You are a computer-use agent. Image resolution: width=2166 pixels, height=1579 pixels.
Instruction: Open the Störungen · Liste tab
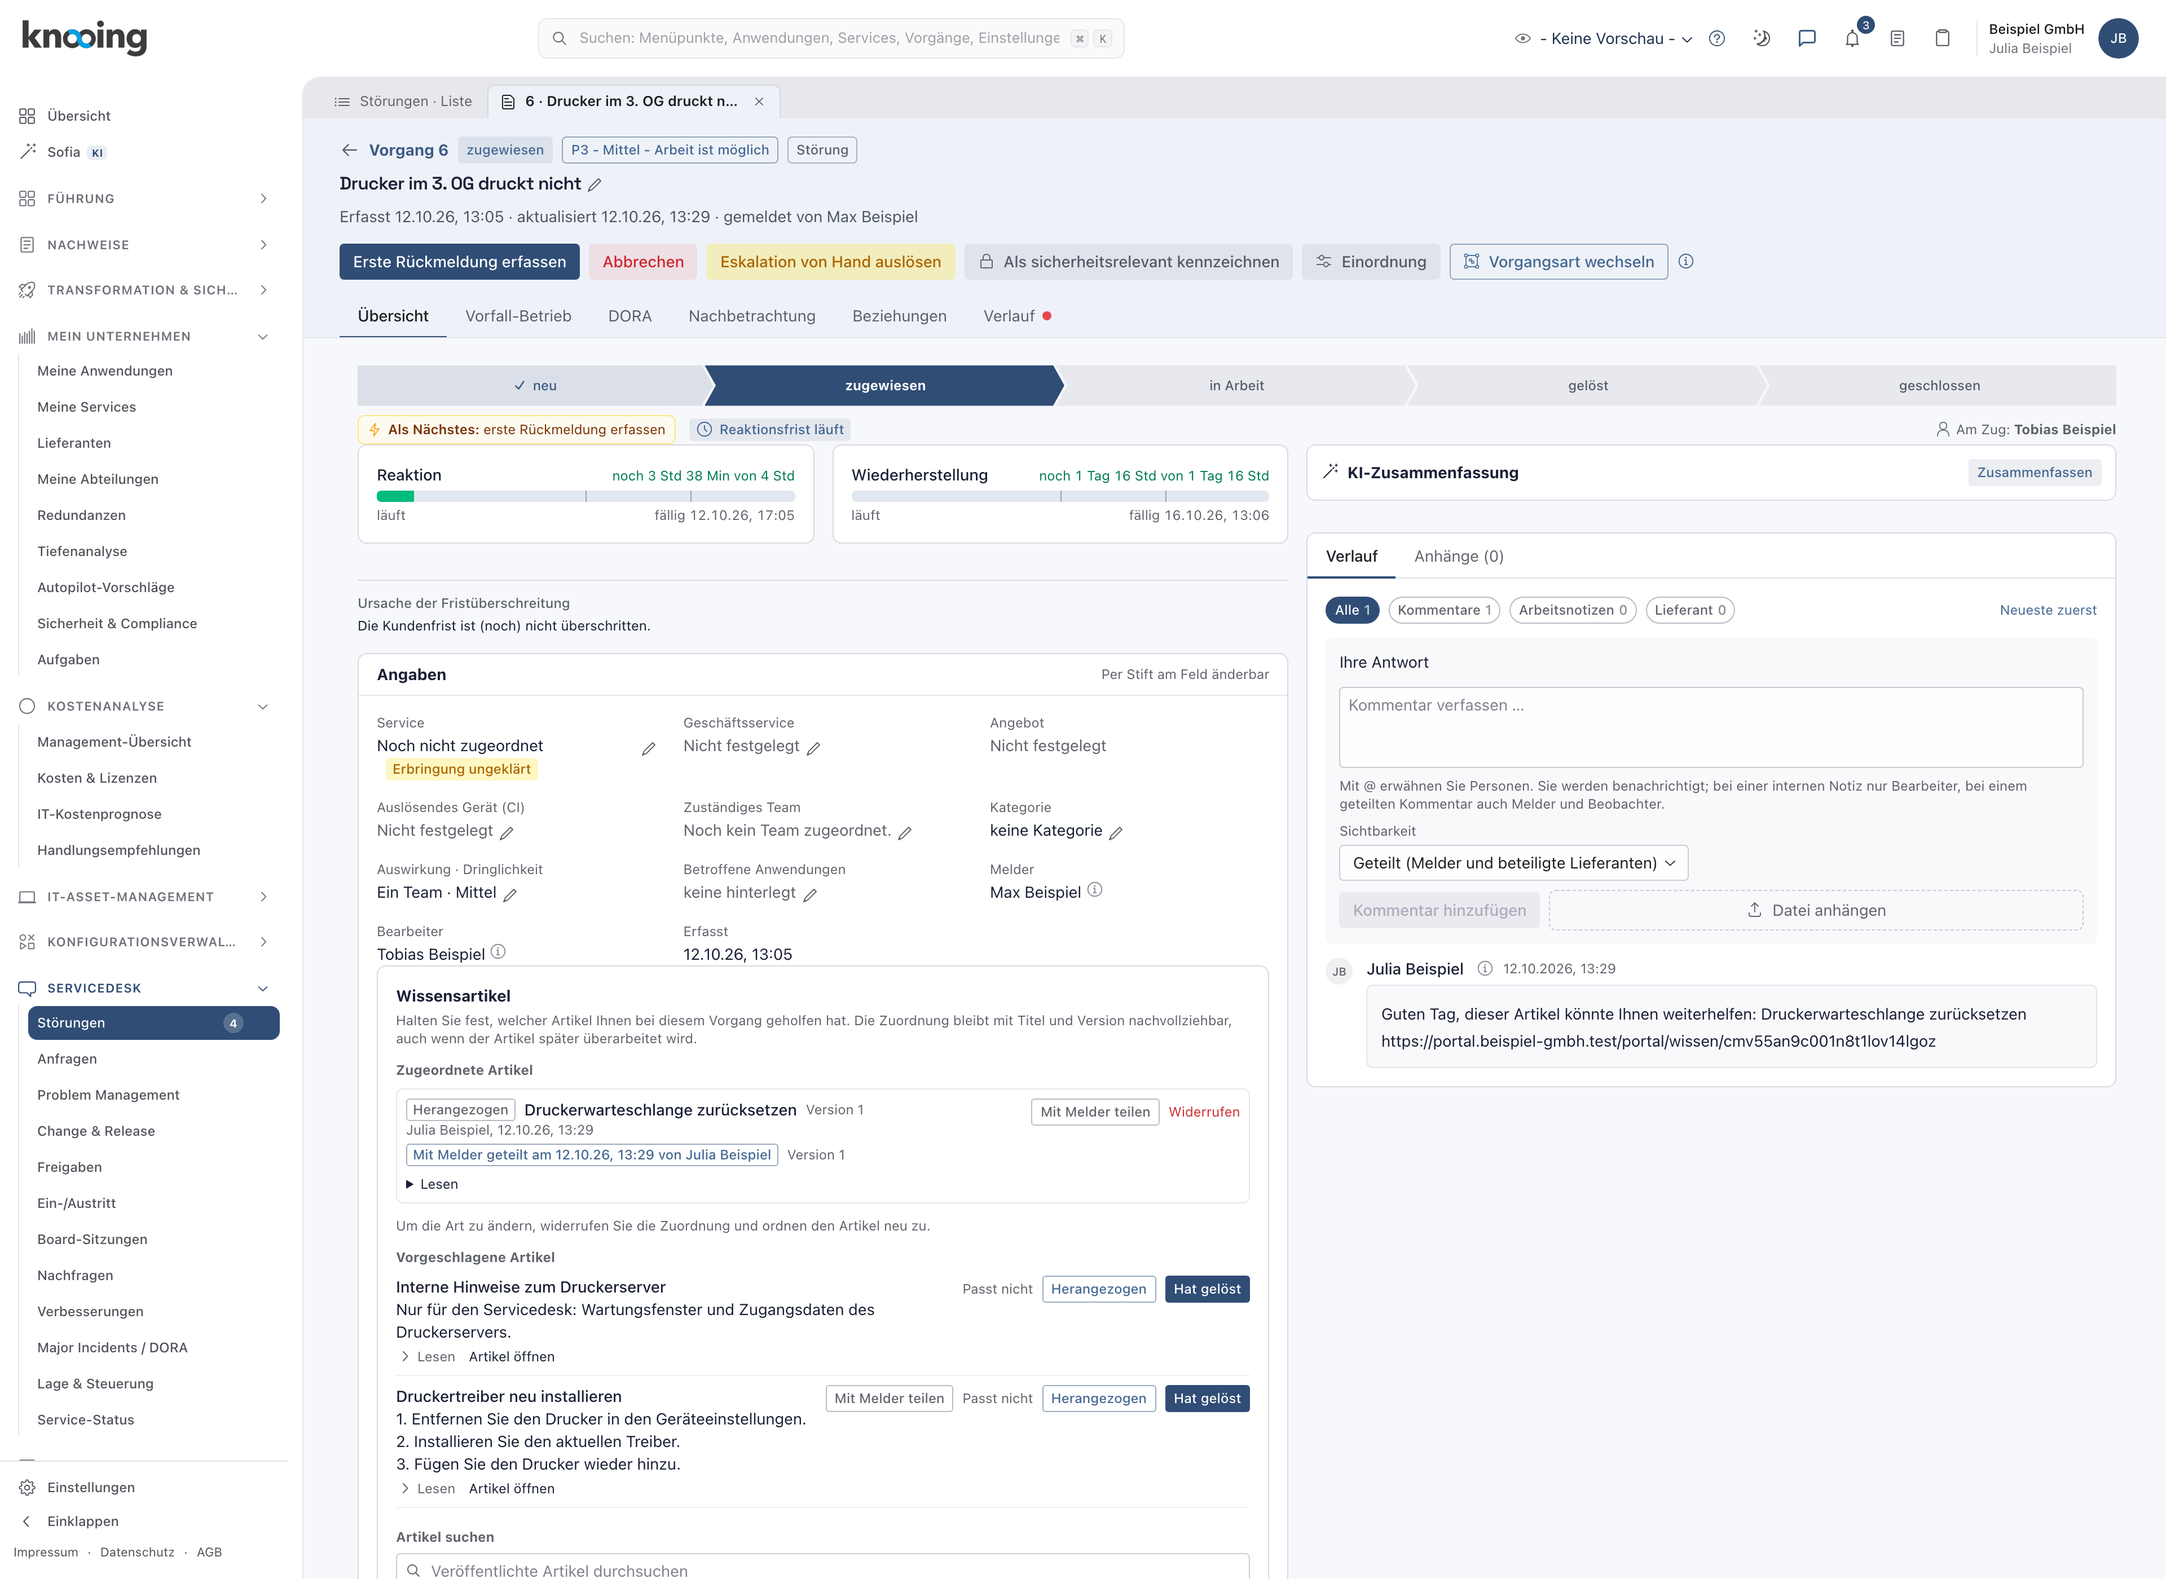402,102
